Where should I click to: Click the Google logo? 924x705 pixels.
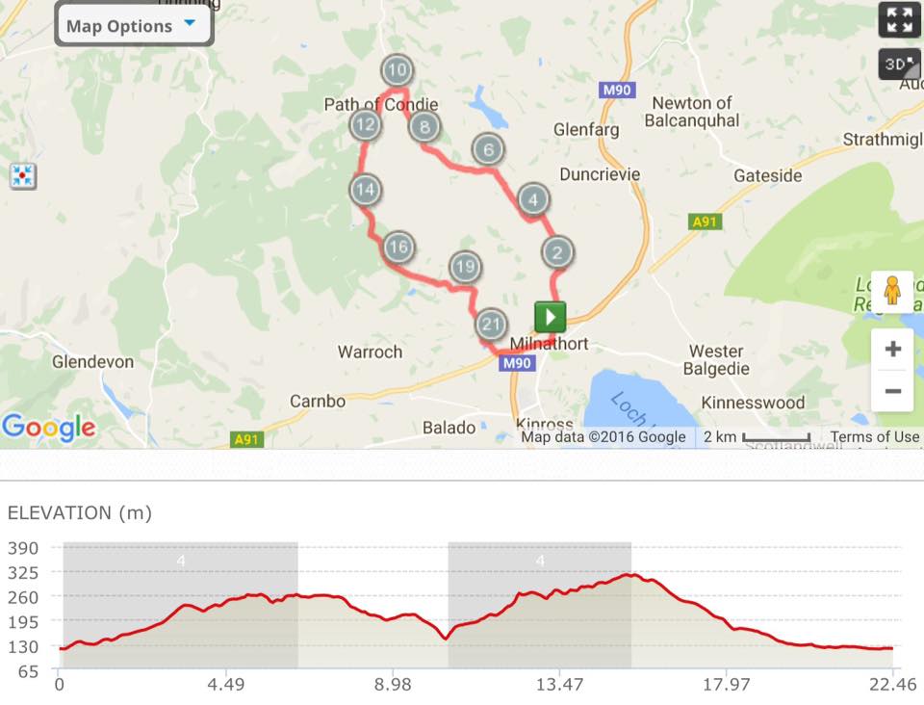pos(48,428)
